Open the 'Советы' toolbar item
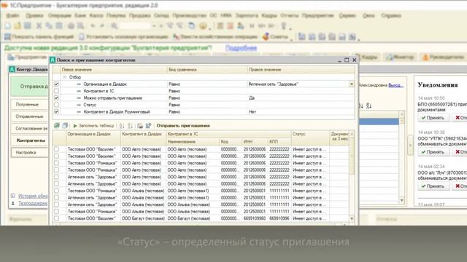 tap(275, 37)
